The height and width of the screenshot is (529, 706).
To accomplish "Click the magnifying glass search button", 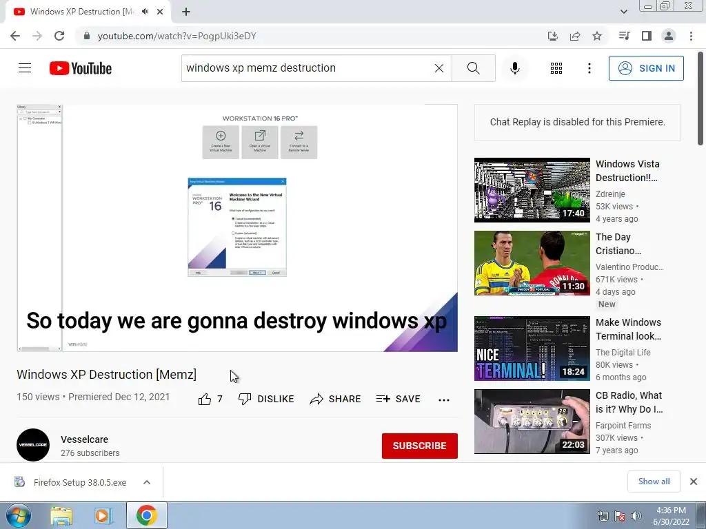I will (x=473, y=68).
